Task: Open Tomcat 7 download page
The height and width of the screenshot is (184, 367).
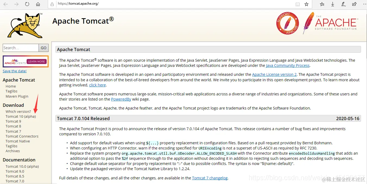Action: 13,131
